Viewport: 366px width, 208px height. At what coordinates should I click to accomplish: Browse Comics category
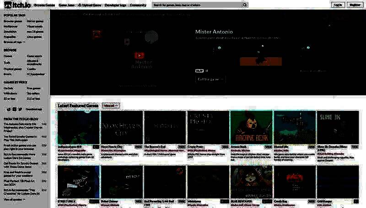pos(31,69)
